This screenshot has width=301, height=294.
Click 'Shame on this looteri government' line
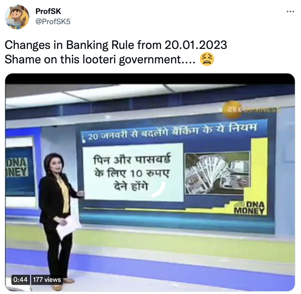(x=100, y=59)
